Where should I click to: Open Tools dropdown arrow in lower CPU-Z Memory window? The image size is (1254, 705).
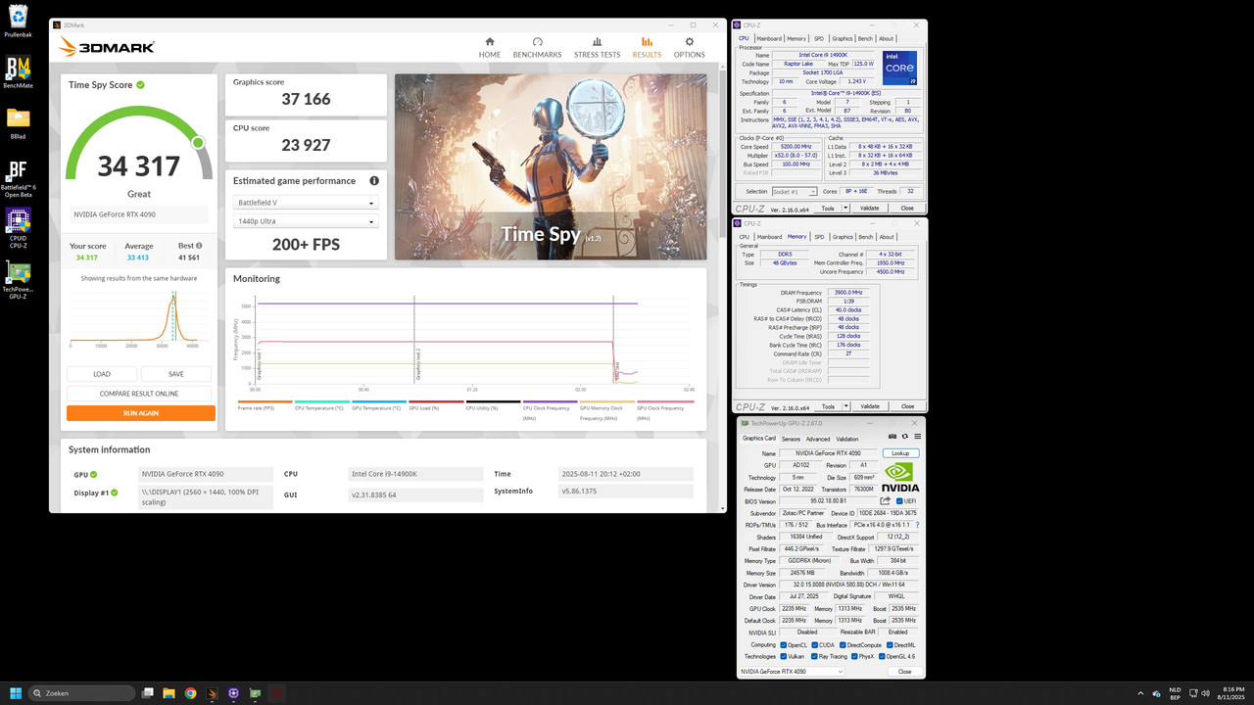coord(844,406)
